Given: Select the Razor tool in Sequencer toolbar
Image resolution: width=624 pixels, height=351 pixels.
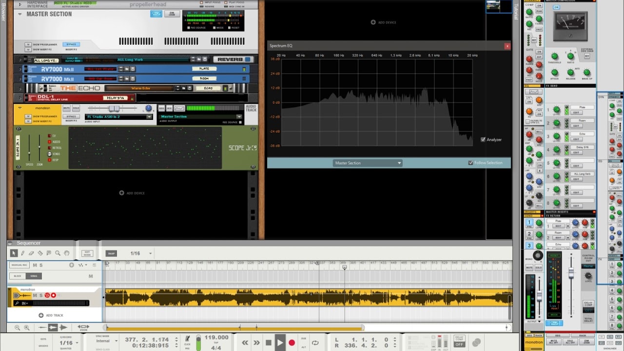Looking at the screenshot, I should 40,253.
